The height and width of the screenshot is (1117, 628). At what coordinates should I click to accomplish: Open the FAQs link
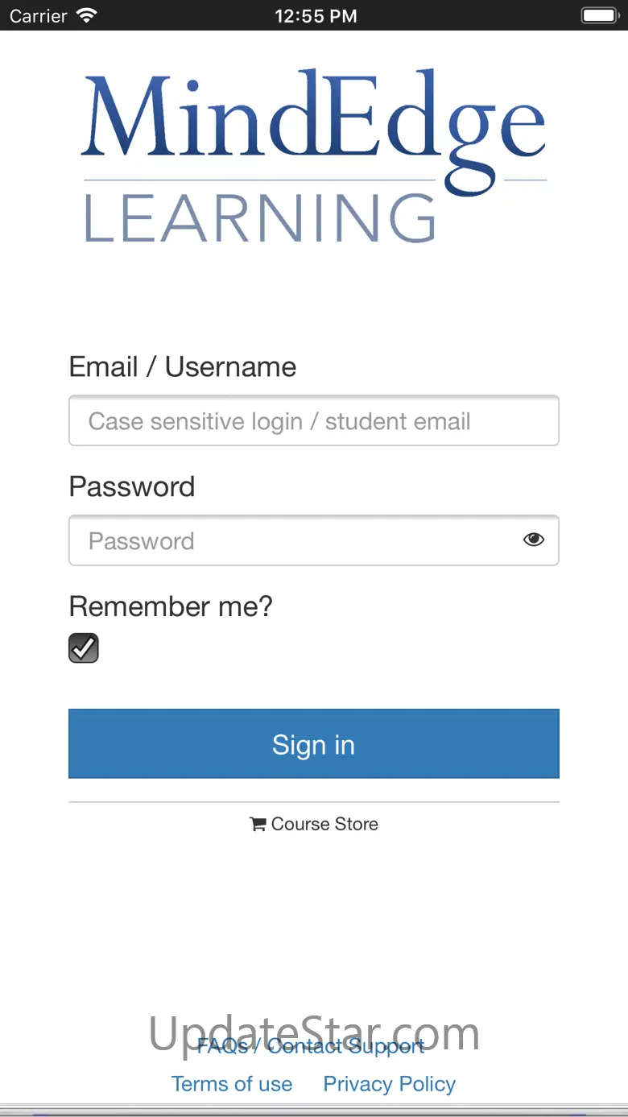pyautogui.click(x=223, y=1047)
